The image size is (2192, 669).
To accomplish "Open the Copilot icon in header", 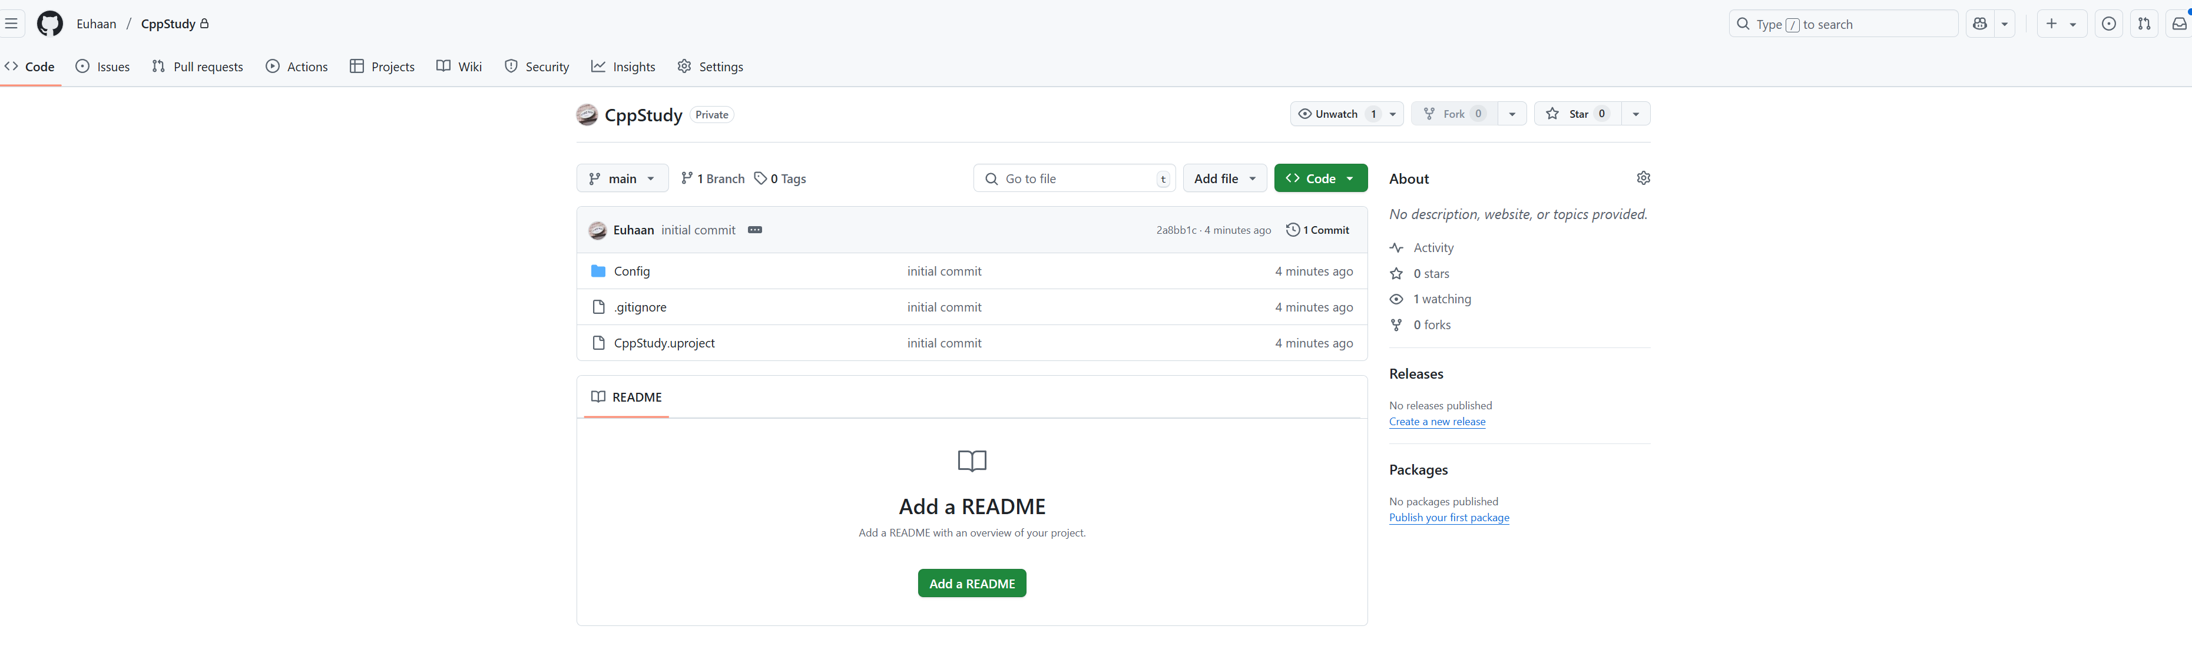I will (x=1979, y=24).
